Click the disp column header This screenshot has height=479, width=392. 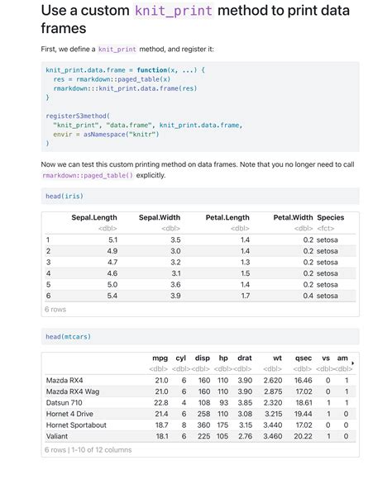(x=203, y=358)
